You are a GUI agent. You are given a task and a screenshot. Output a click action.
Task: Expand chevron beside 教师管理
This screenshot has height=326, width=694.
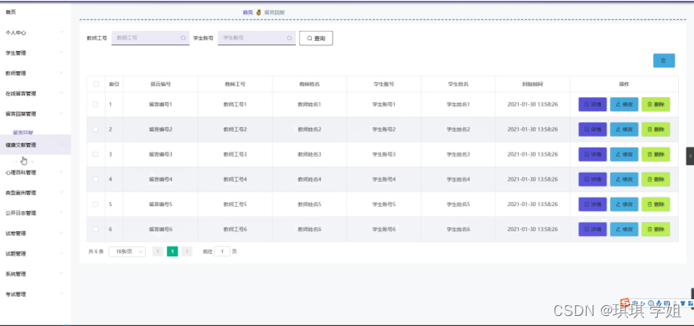61,73
